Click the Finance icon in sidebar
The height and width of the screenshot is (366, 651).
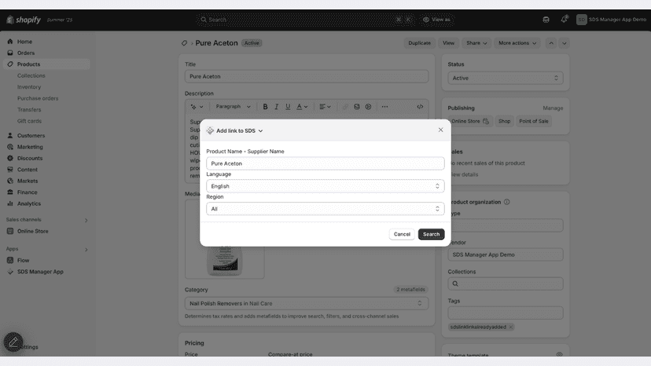(x=10, y=192)
